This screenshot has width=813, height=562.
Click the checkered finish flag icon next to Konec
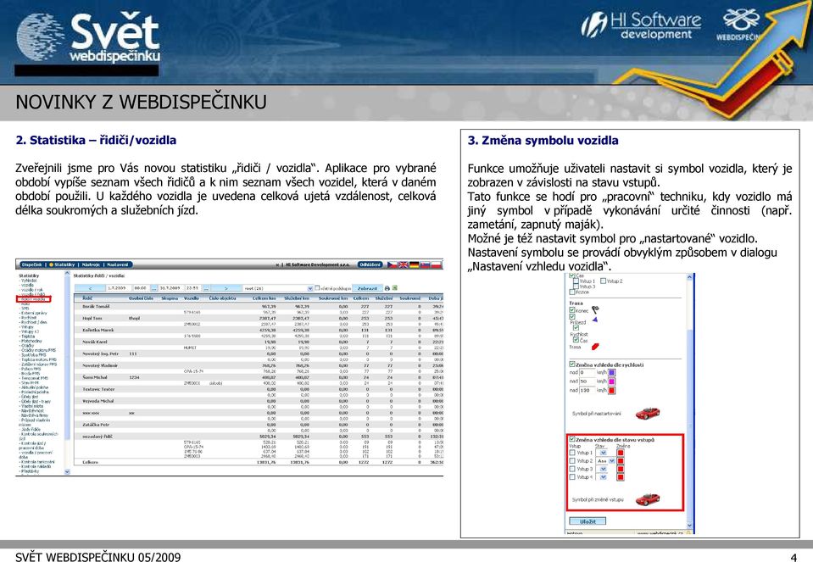tap(595, 309)
